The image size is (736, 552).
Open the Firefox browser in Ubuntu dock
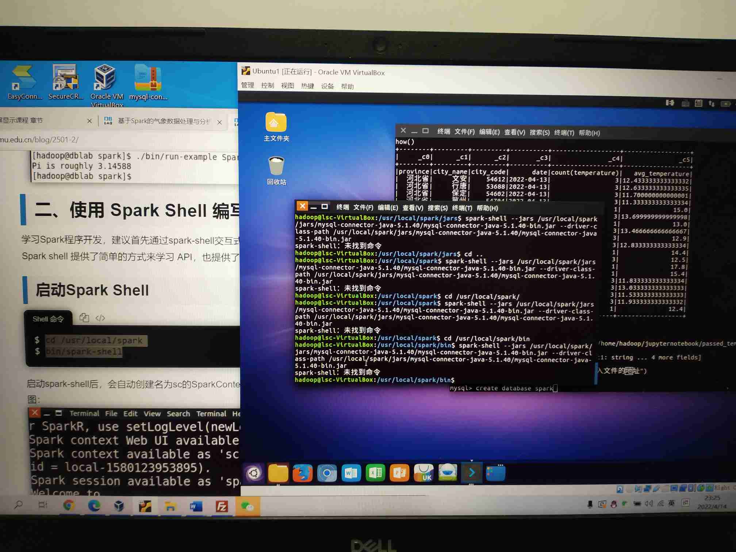click(x=302, y=473)
